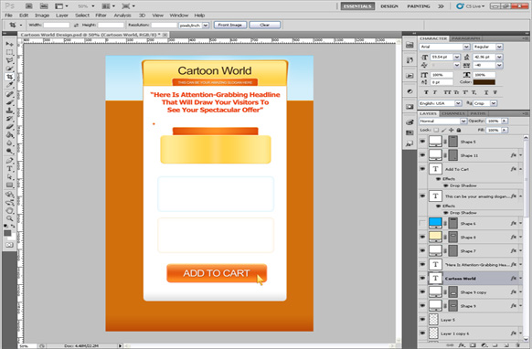Switch to the Channels tab
Screen dimensions: 532x349
tap(453, 113)
